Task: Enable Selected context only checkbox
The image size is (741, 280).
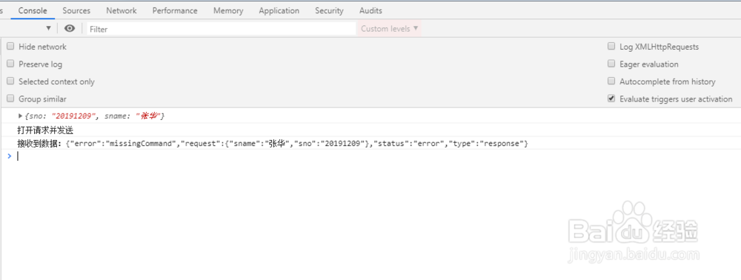Action: 10,81
